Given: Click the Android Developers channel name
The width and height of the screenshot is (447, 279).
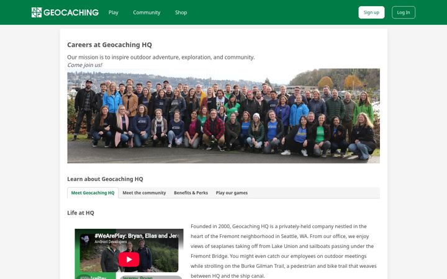Looking at the screenshot, I should 111,242.
